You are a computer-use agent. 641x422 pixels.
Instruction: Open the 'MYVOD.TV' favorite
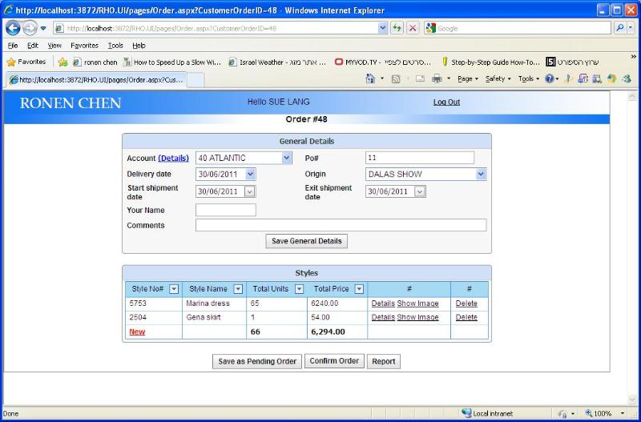click(x=383, y=62)
